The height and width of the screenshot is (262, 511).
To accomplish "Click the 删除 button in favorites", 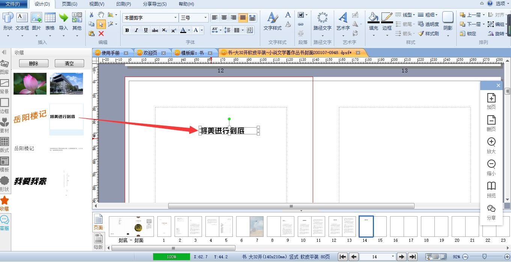I will point(34,63).
